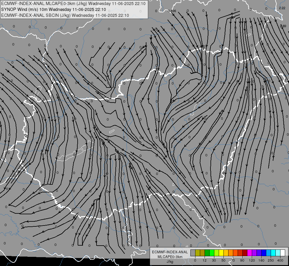Click the map value 2.69
Screen dimensions: 289x266
[283, 26]
